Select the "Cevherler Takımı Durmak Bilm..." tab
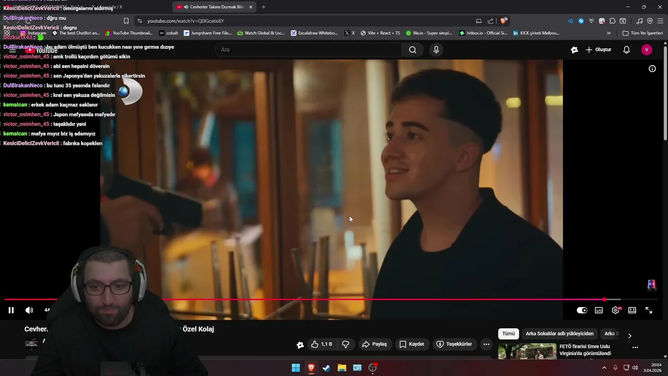The height and width of the screenshot is (376, 668). [x=214, y=7]
